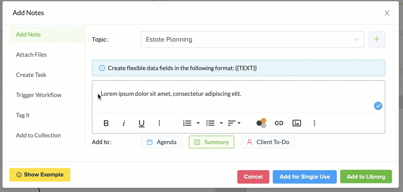The height and width of the screenshot is (192, 403).
Task: Open the hexagon color blocks tool
Action: coord(261,123)
